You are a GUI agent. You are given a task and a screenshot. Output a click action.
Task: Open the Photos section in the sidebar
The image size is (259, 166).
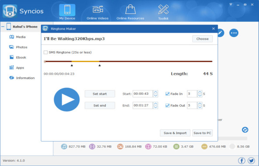tap(18, 47)
